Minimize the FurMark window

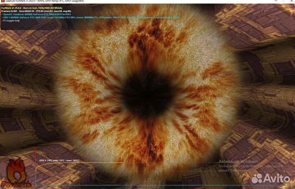(x=276, y=1)
